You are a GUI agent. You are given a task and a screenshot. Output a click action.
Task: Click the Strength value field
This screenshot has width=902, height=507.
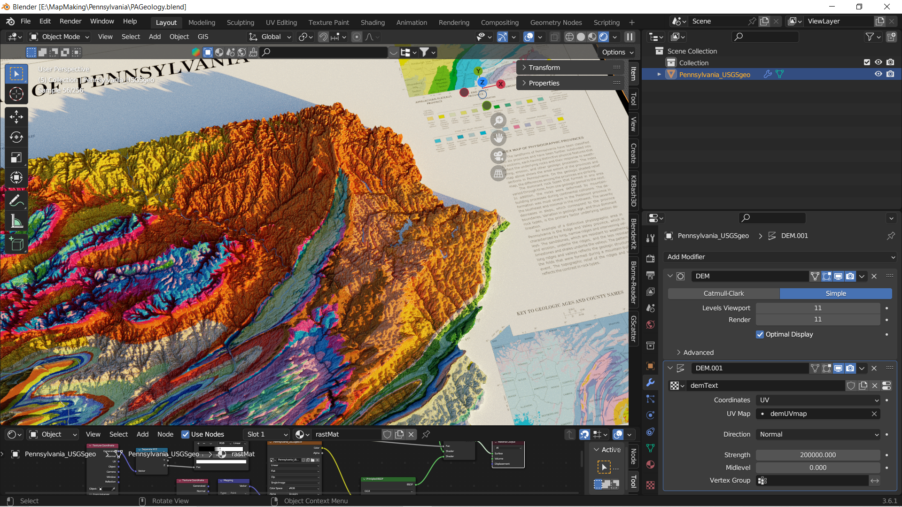817,455
